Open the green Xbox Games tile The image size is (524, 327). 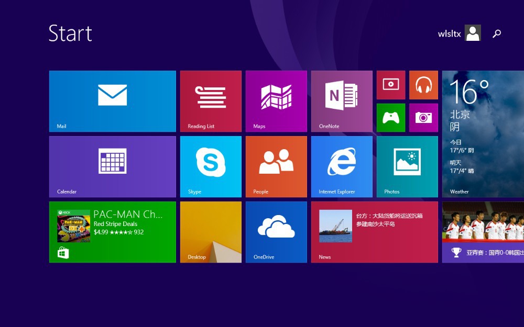[x=391, y=117]
